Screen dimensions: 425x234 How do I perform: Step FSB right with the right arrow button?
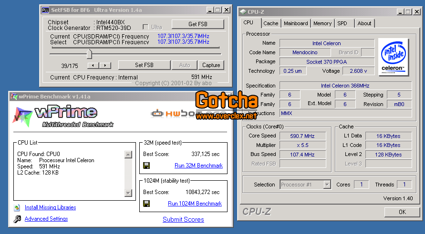tap(105, 65)
